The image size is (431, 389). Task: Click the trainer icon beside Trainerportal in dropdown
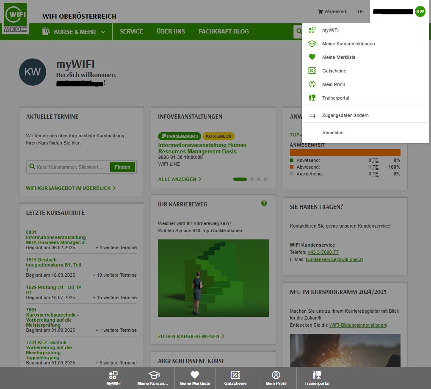point(312,97)
